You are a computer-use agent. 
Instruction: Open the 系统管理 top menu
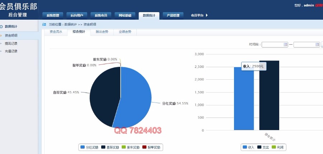point(53,15)
